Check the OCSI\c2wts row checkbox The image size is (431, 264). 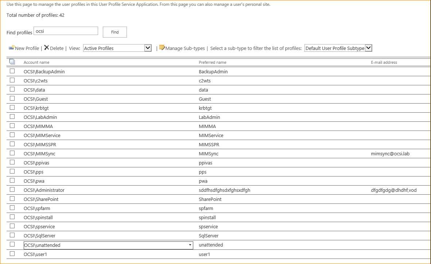[12, 80]
